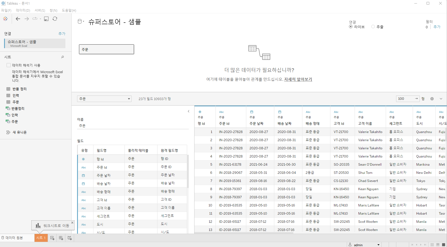The height and width of the screenshot is (247, 447).
Task: Open the 파일(F) menu
Action: click(6, 10)
